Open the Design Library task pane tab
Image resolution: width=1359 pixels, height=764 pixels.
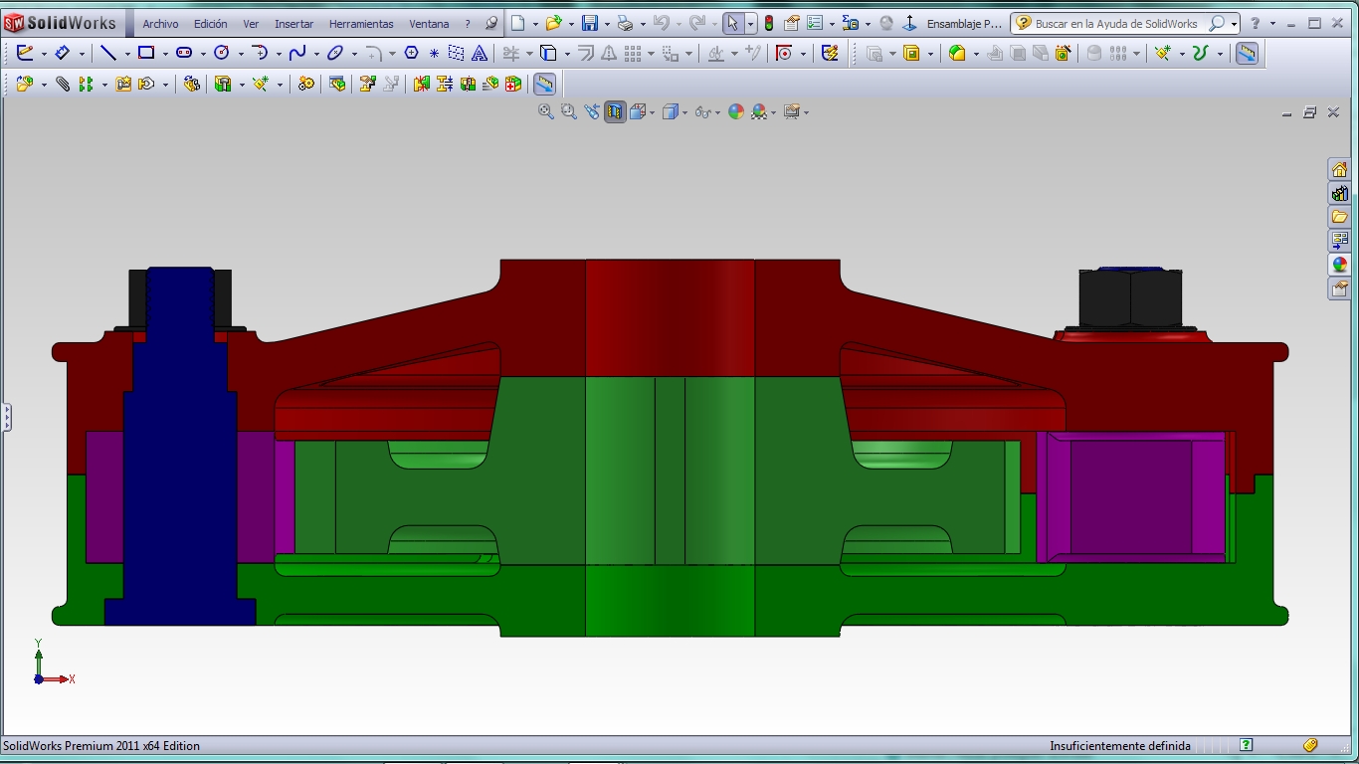[1339, 193]
